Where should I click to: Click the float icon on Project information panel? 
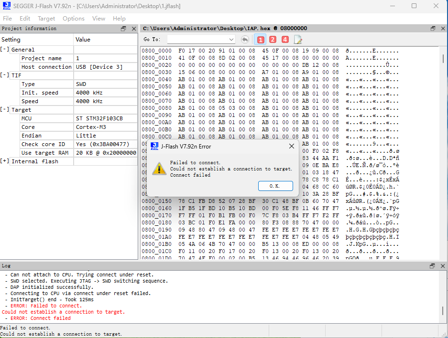(124, 28)
